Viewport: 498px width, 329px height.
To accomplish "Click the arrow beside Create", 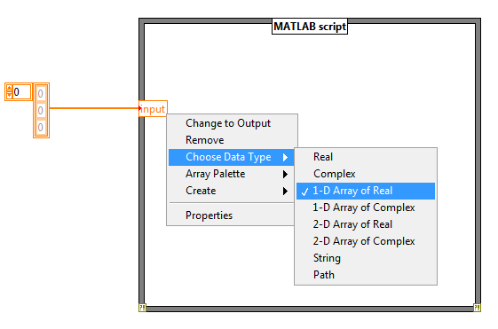I will pos(285,191).
